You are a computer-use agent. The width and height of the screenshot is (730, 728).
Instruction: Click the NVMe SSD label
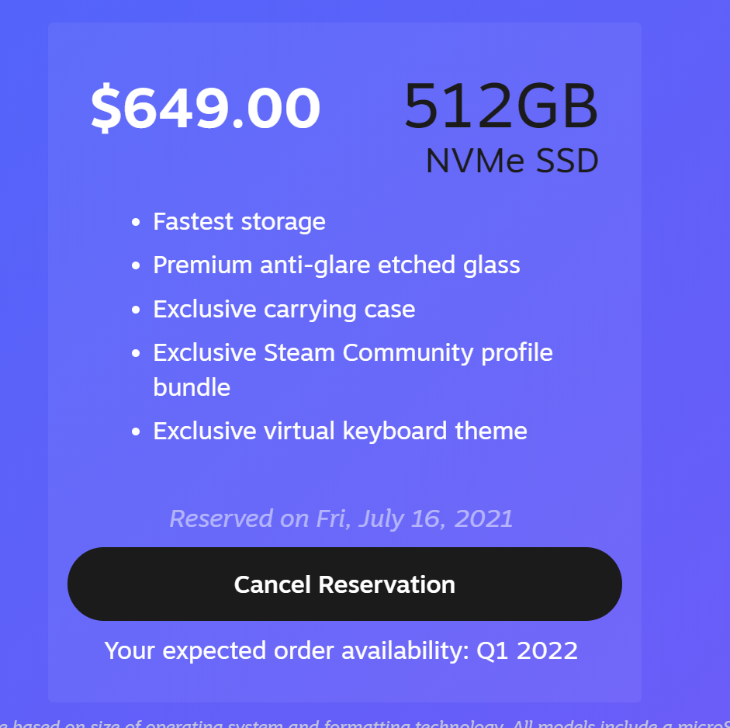click(x=512, y=161)
